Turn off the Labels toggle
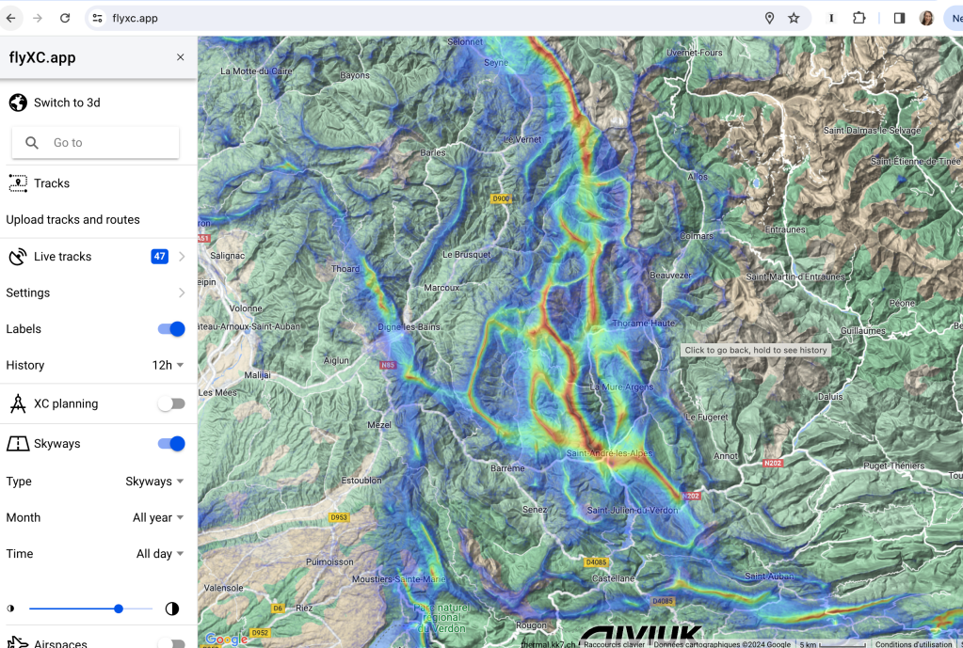Image resolution: width=963 pixels, height=648 pixels. click(x=171, y=329)
